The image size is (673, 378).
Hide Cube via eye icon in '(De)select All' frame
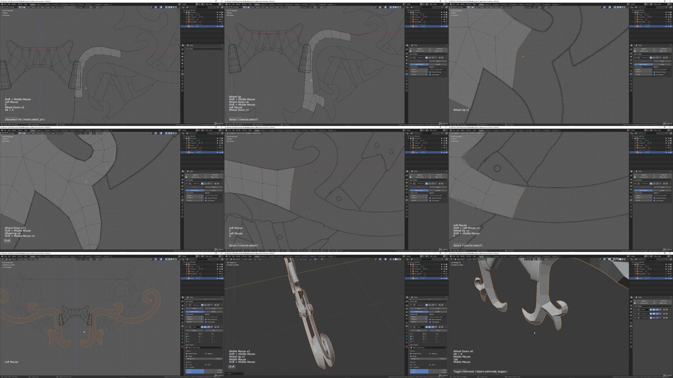pos(220,15)
